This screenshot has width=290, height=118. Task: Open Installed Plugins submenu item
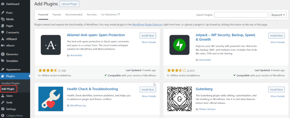click(10, 83)
